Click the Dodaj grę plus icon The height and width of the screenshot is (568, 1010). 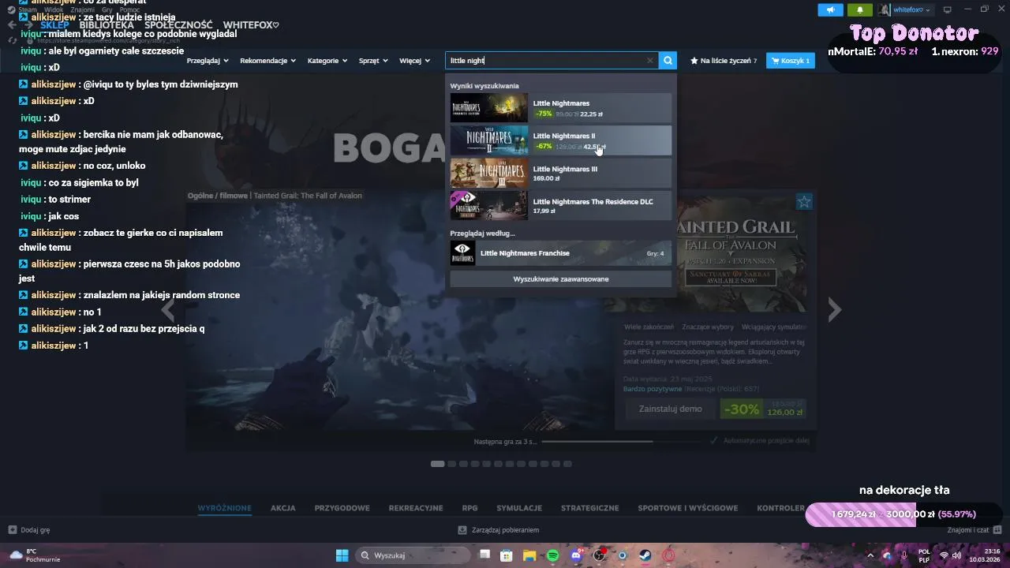pyautogui.click(x=12, y=530)
